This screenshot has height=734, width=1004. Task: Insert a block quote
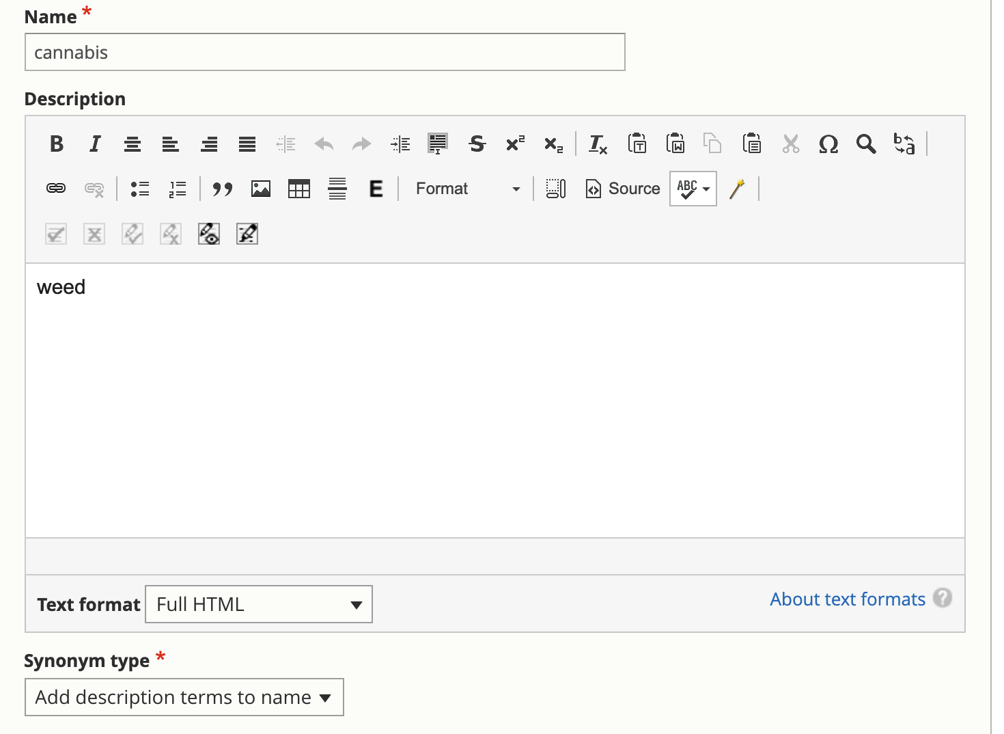click(223, 189)
